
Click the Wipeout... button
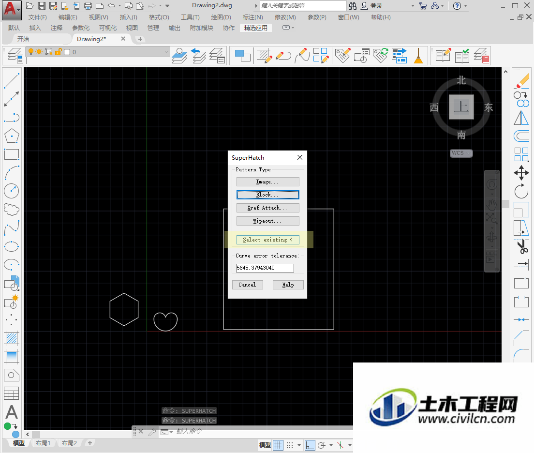267,221
